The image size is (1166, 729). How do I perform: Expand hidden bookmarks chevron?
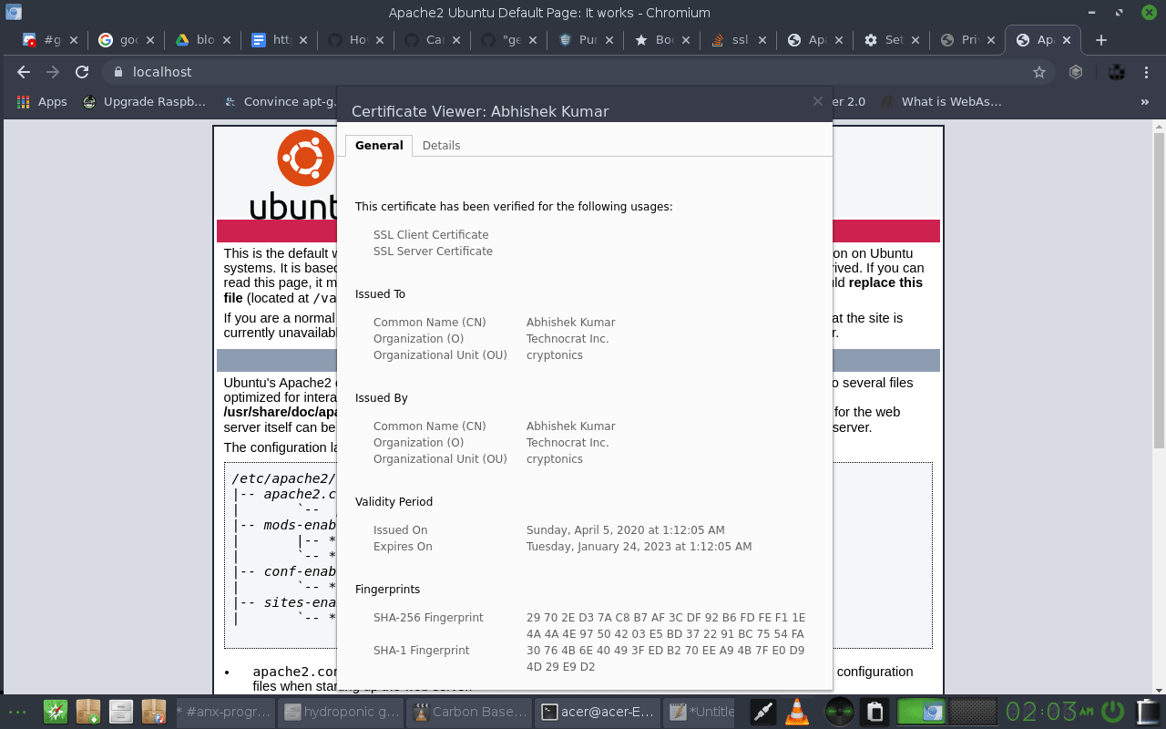[x=1145, y=102]
